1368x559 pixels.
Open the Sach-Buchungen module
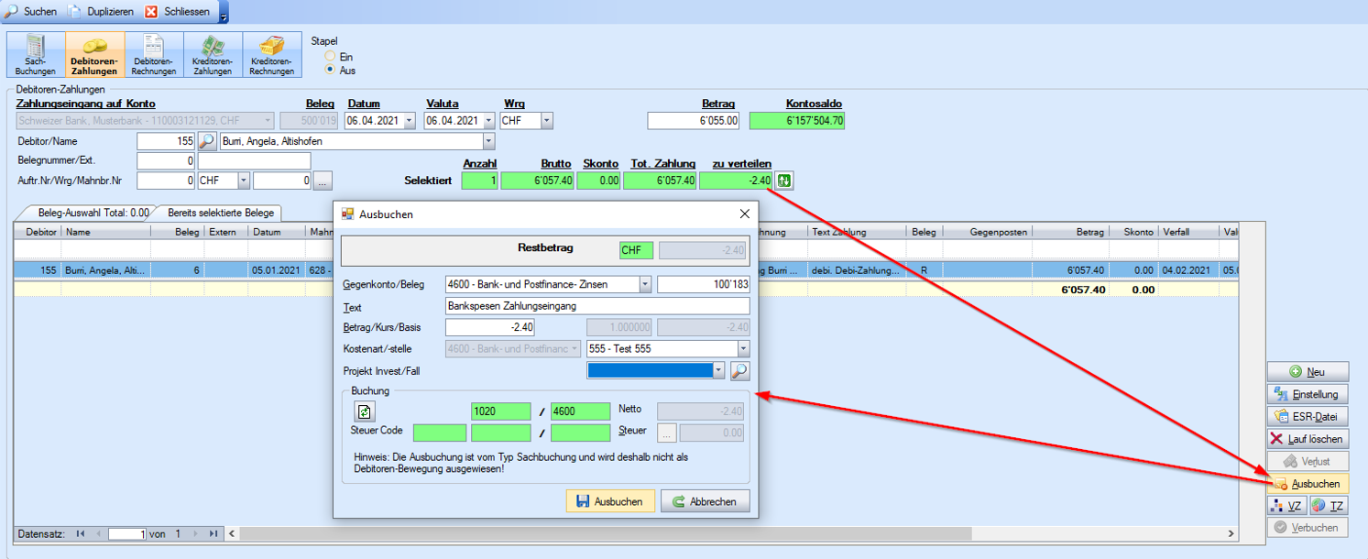(x=36, y=55)
